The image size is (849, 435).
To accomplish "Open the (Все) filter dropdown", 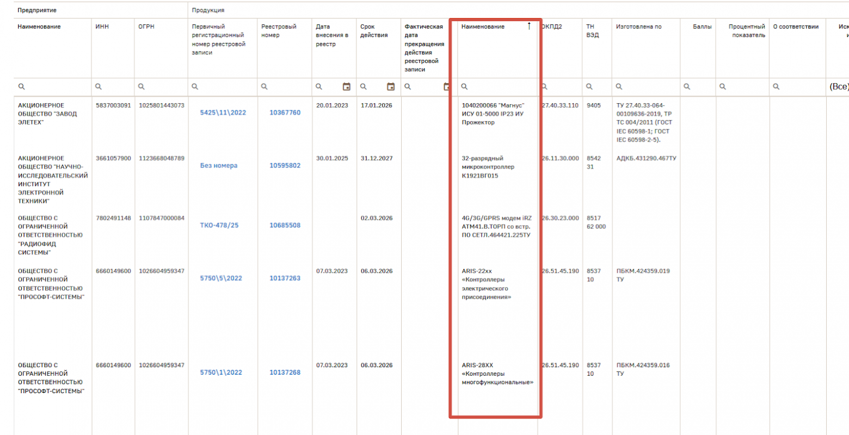I will (x=839, y=86).
